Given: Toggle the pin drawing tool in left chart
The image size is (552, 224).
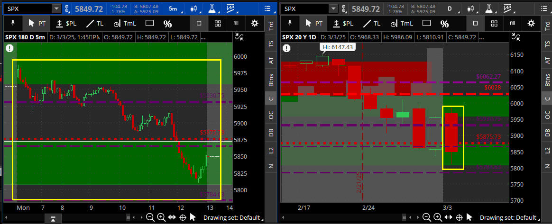Looking at the screenshot, I should [12, 23].
